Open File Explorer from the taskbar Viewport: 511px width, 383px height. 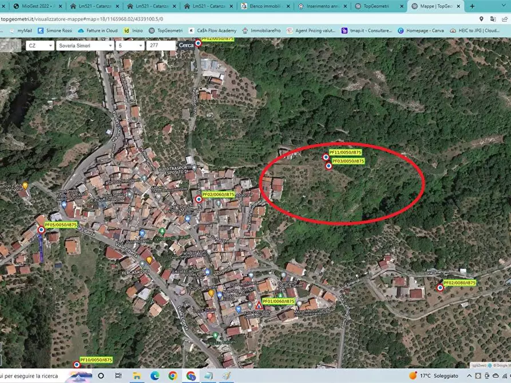137,376
